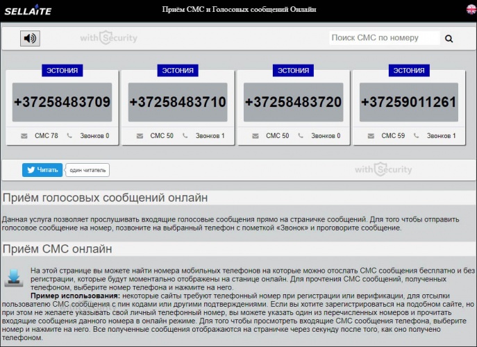Select phone number +37259011261
477x347 pixels.
[x=409, y=102]
